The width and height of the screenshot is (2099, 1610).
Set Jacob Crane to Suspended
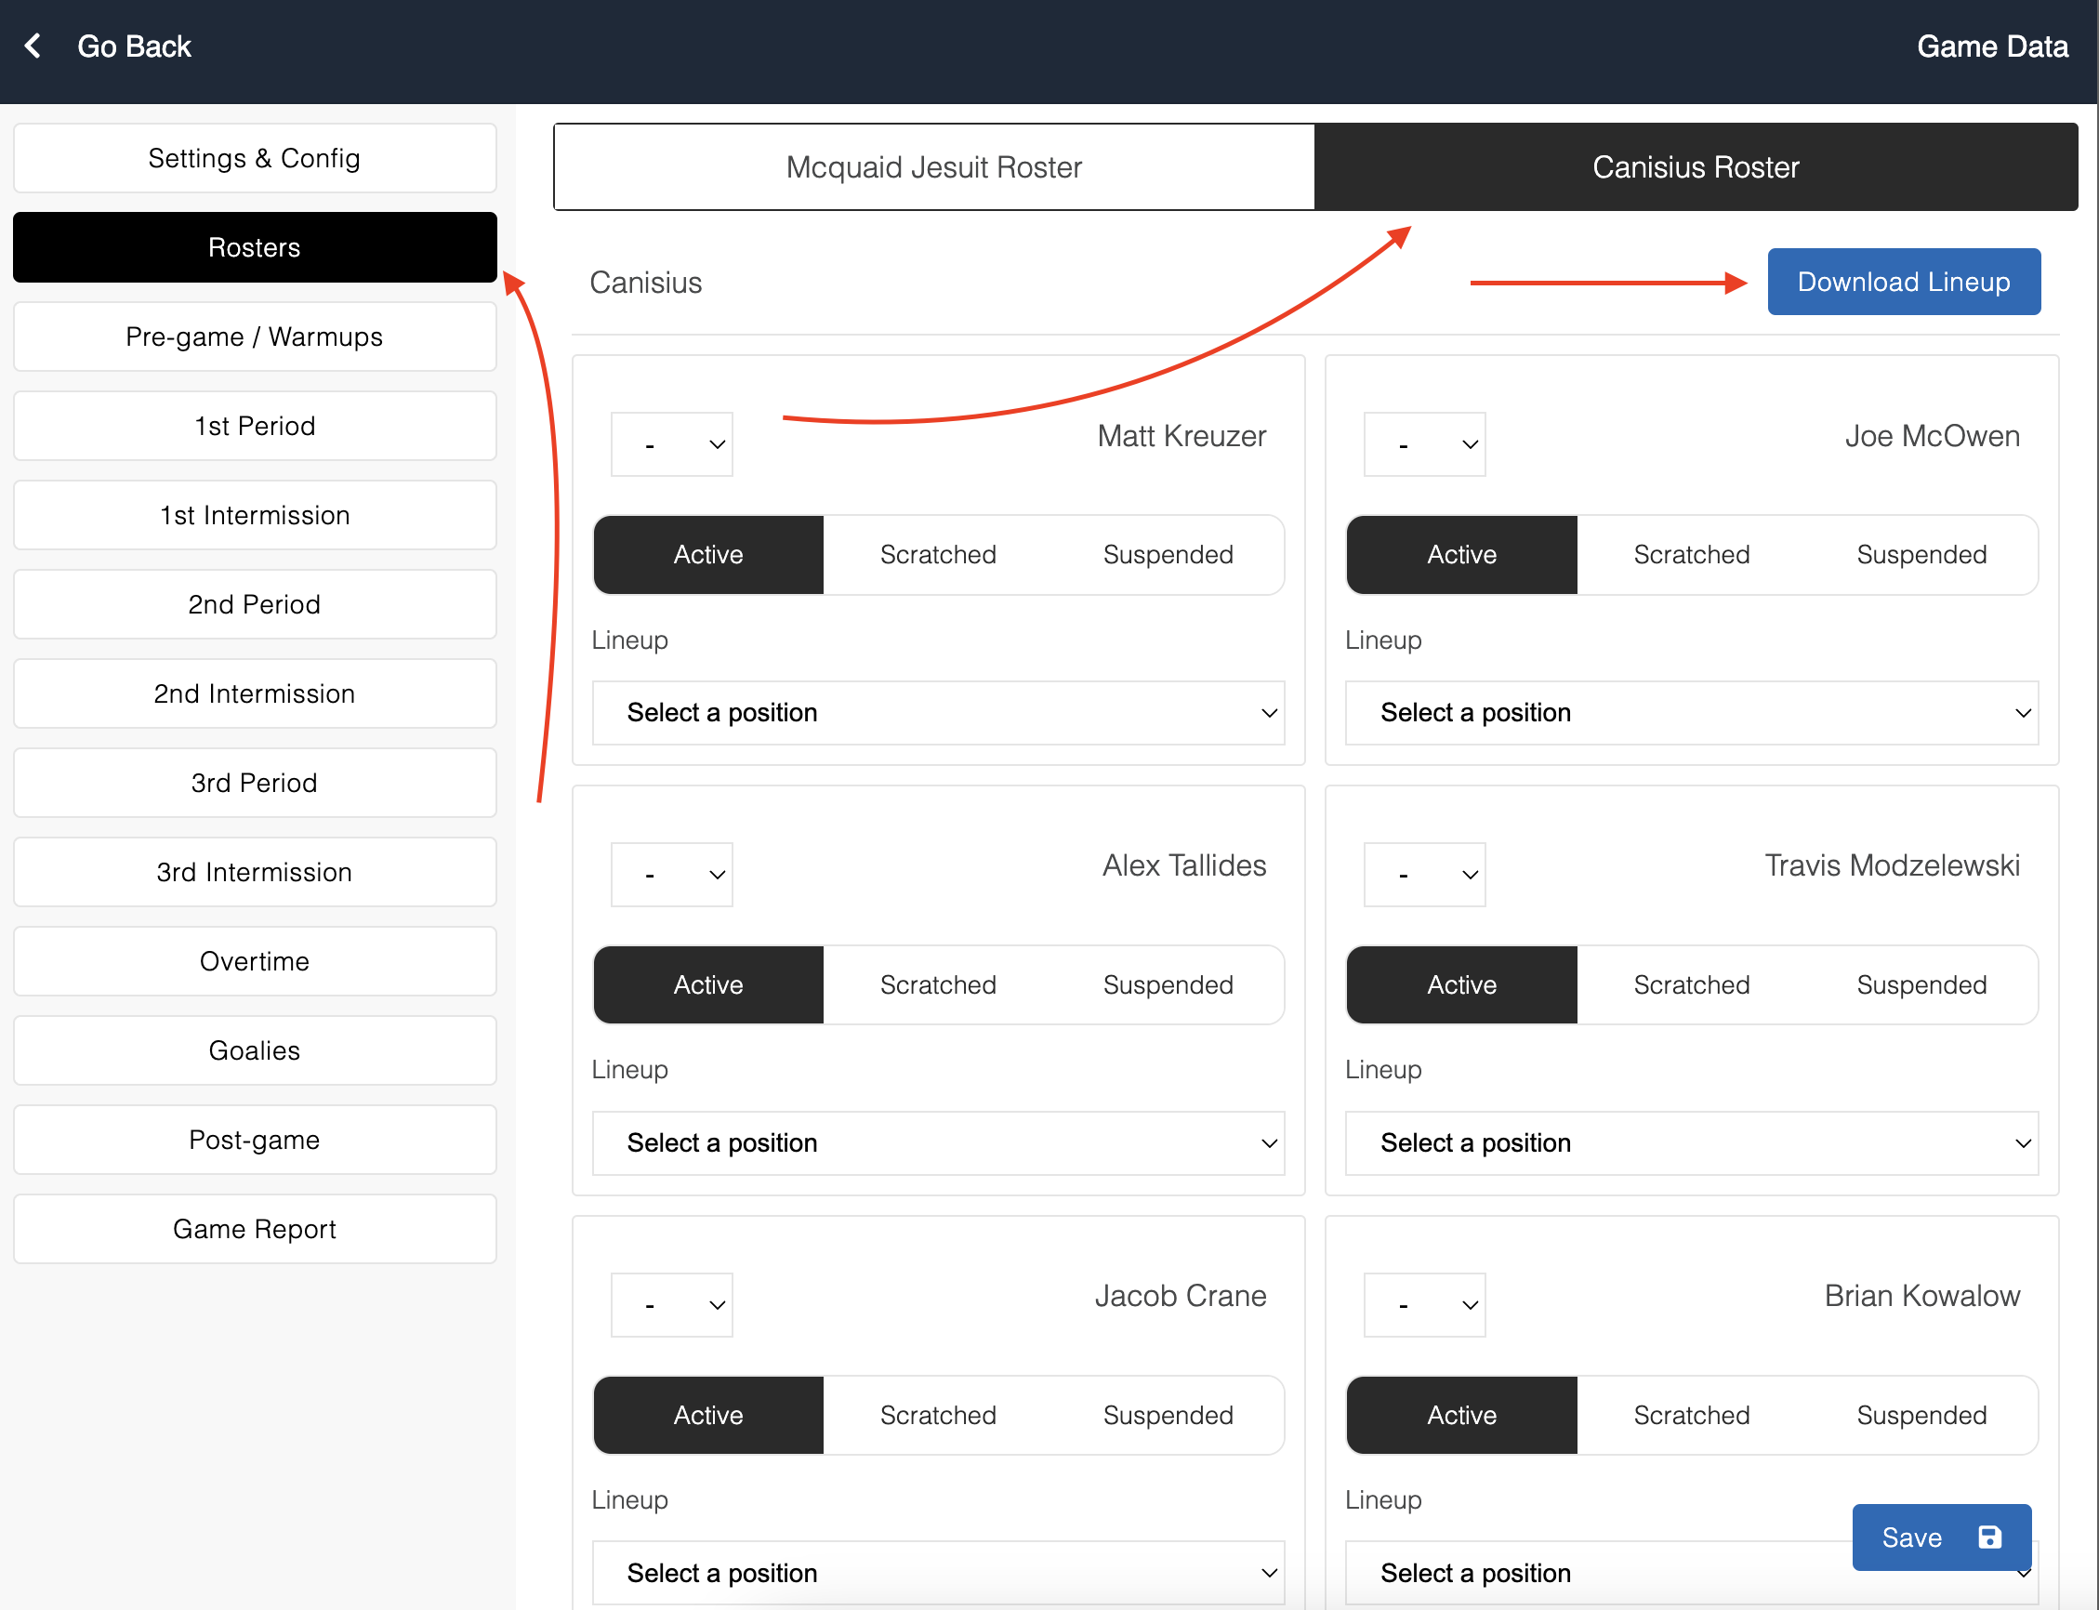[1168, 1416]
